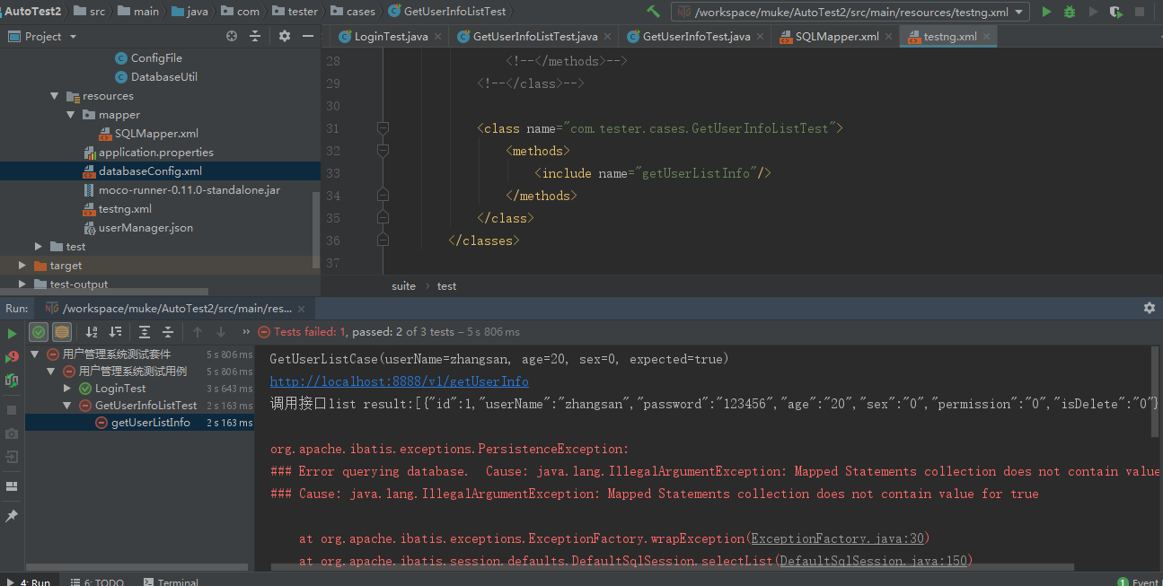Toggle Show Ignored tests filter
The height and width of the screenshot is (586, 1163).
tap(61, 332)
